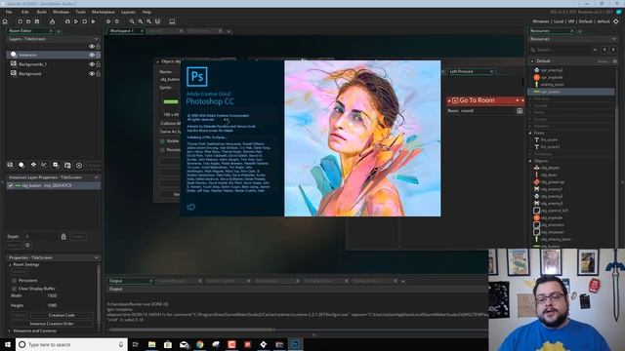Click the Create Executable icon in toolbar
The width and height of the screenshot is (625, 351).
click(x=52, y=21)
